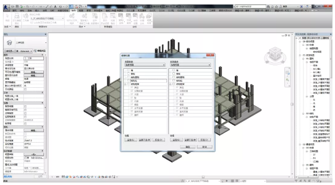Click the right 全部不选 button in dialog
Image resolution: width=335 pixels, height=185 pixels.
[x=190, y=140]
